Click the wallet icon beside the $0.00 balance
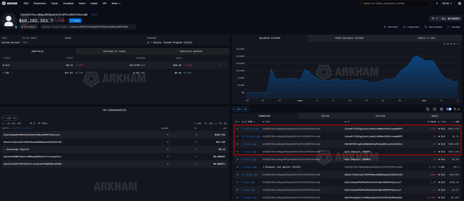Image resolution: width=464 pixels, height=201 pixels. [437, 3]
